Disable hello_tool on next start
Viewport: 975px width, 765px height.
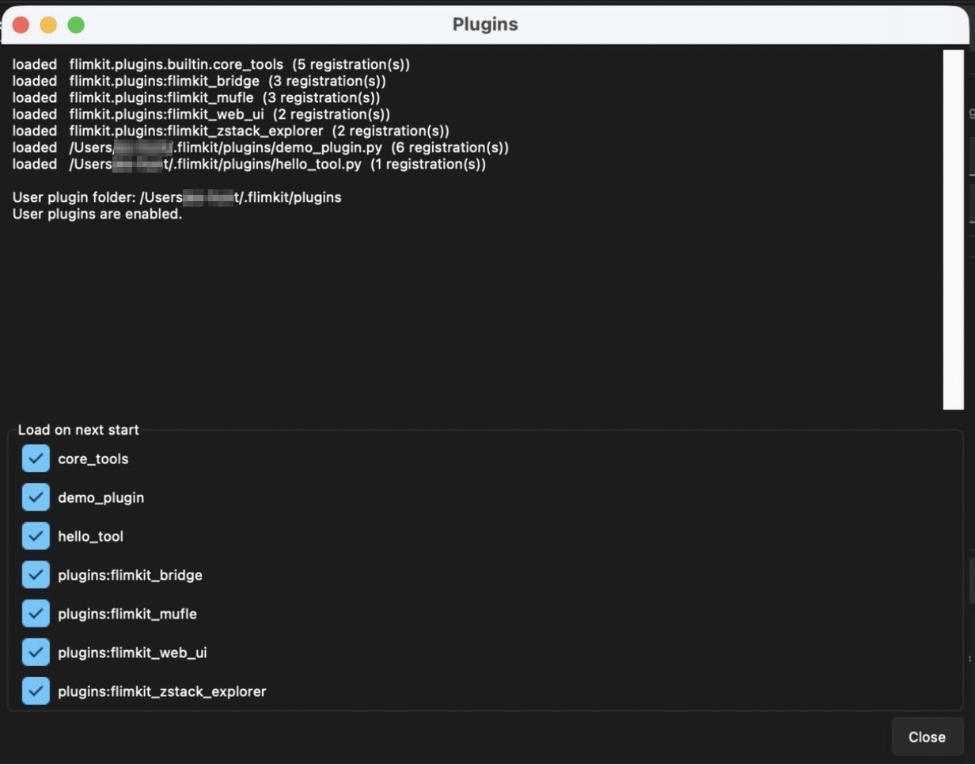tap(36, 536)
